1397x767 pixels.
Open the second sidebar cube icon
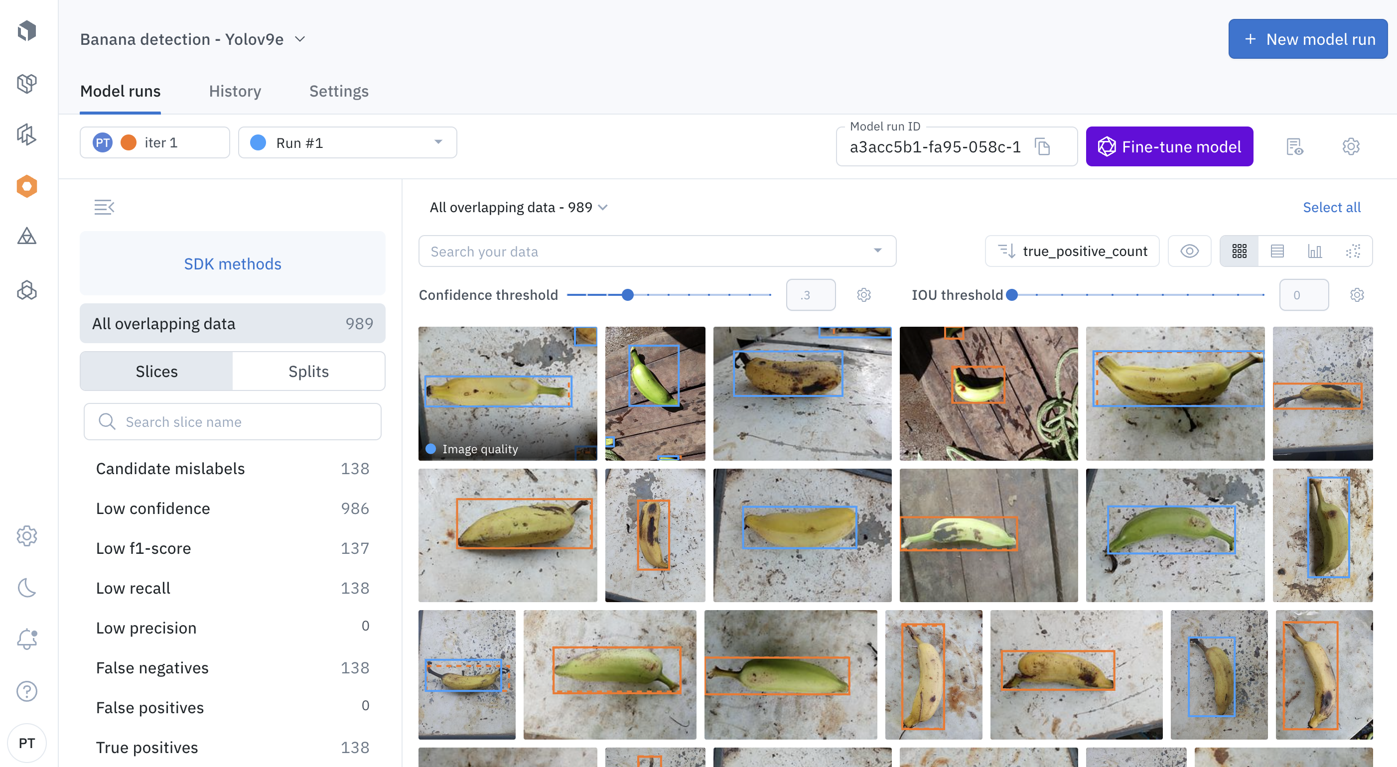(x=26, y=83)
